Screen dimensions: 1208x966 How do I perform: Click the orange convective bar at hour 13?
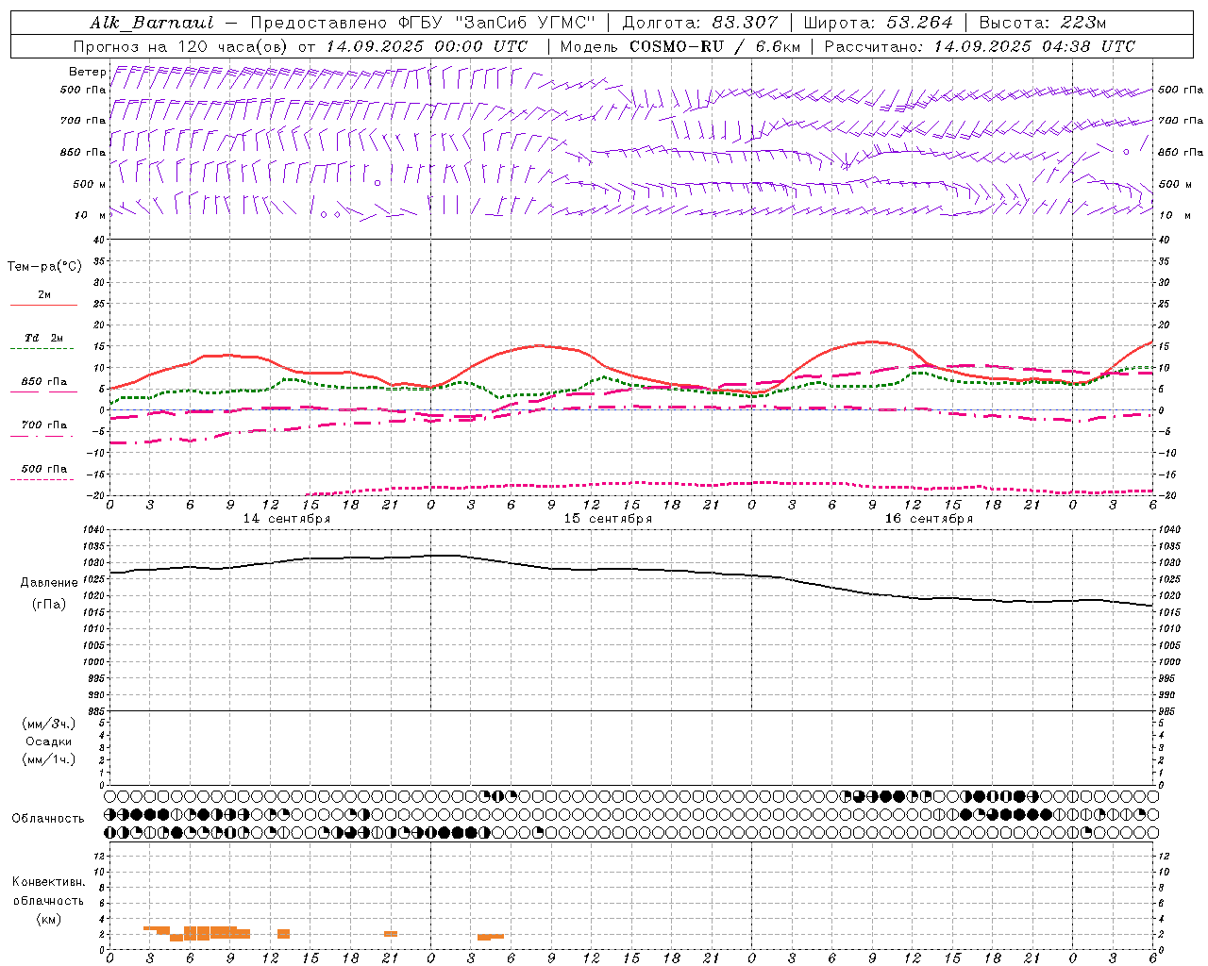pyautogui.click(x=283, y=934)
